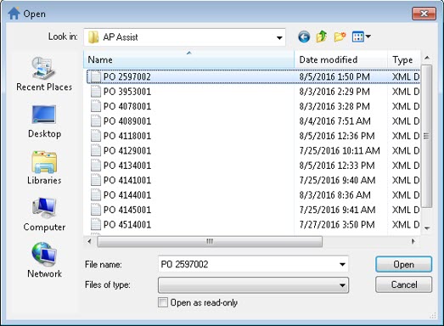Click date 8/4/2016 7:51 AM
The height and width of the screenshot is (326, 444).
(334, 121)
